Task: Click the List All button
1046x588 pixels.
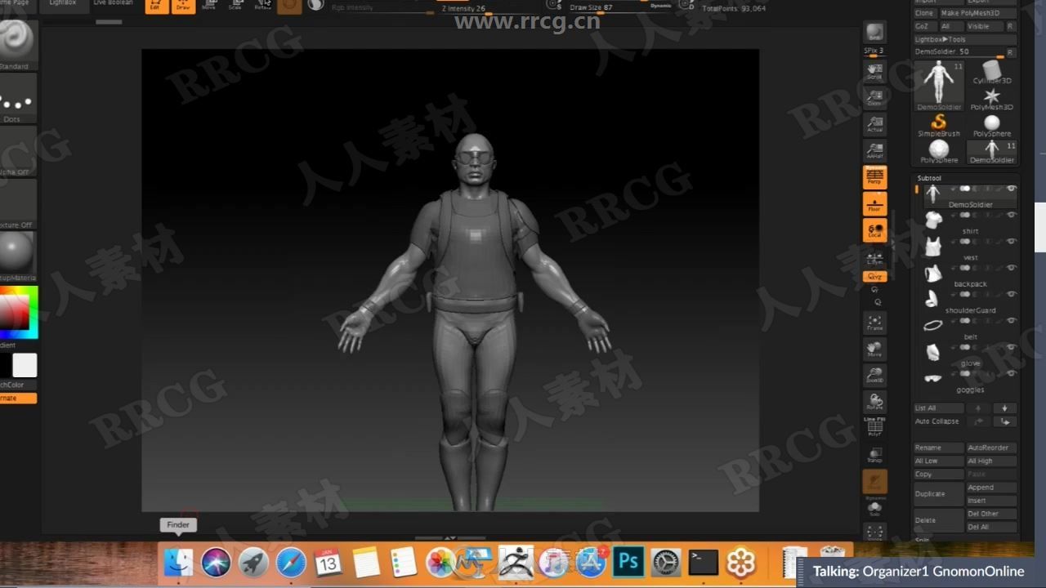Action: click(938, 408)
